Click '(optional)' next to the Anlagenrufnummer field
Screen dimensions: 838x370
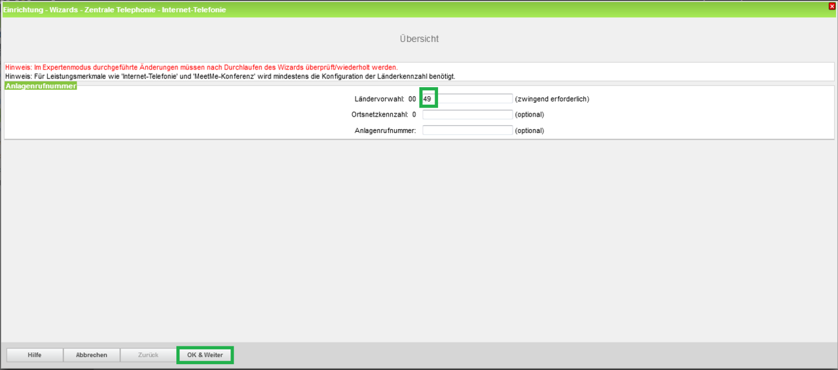529,130
